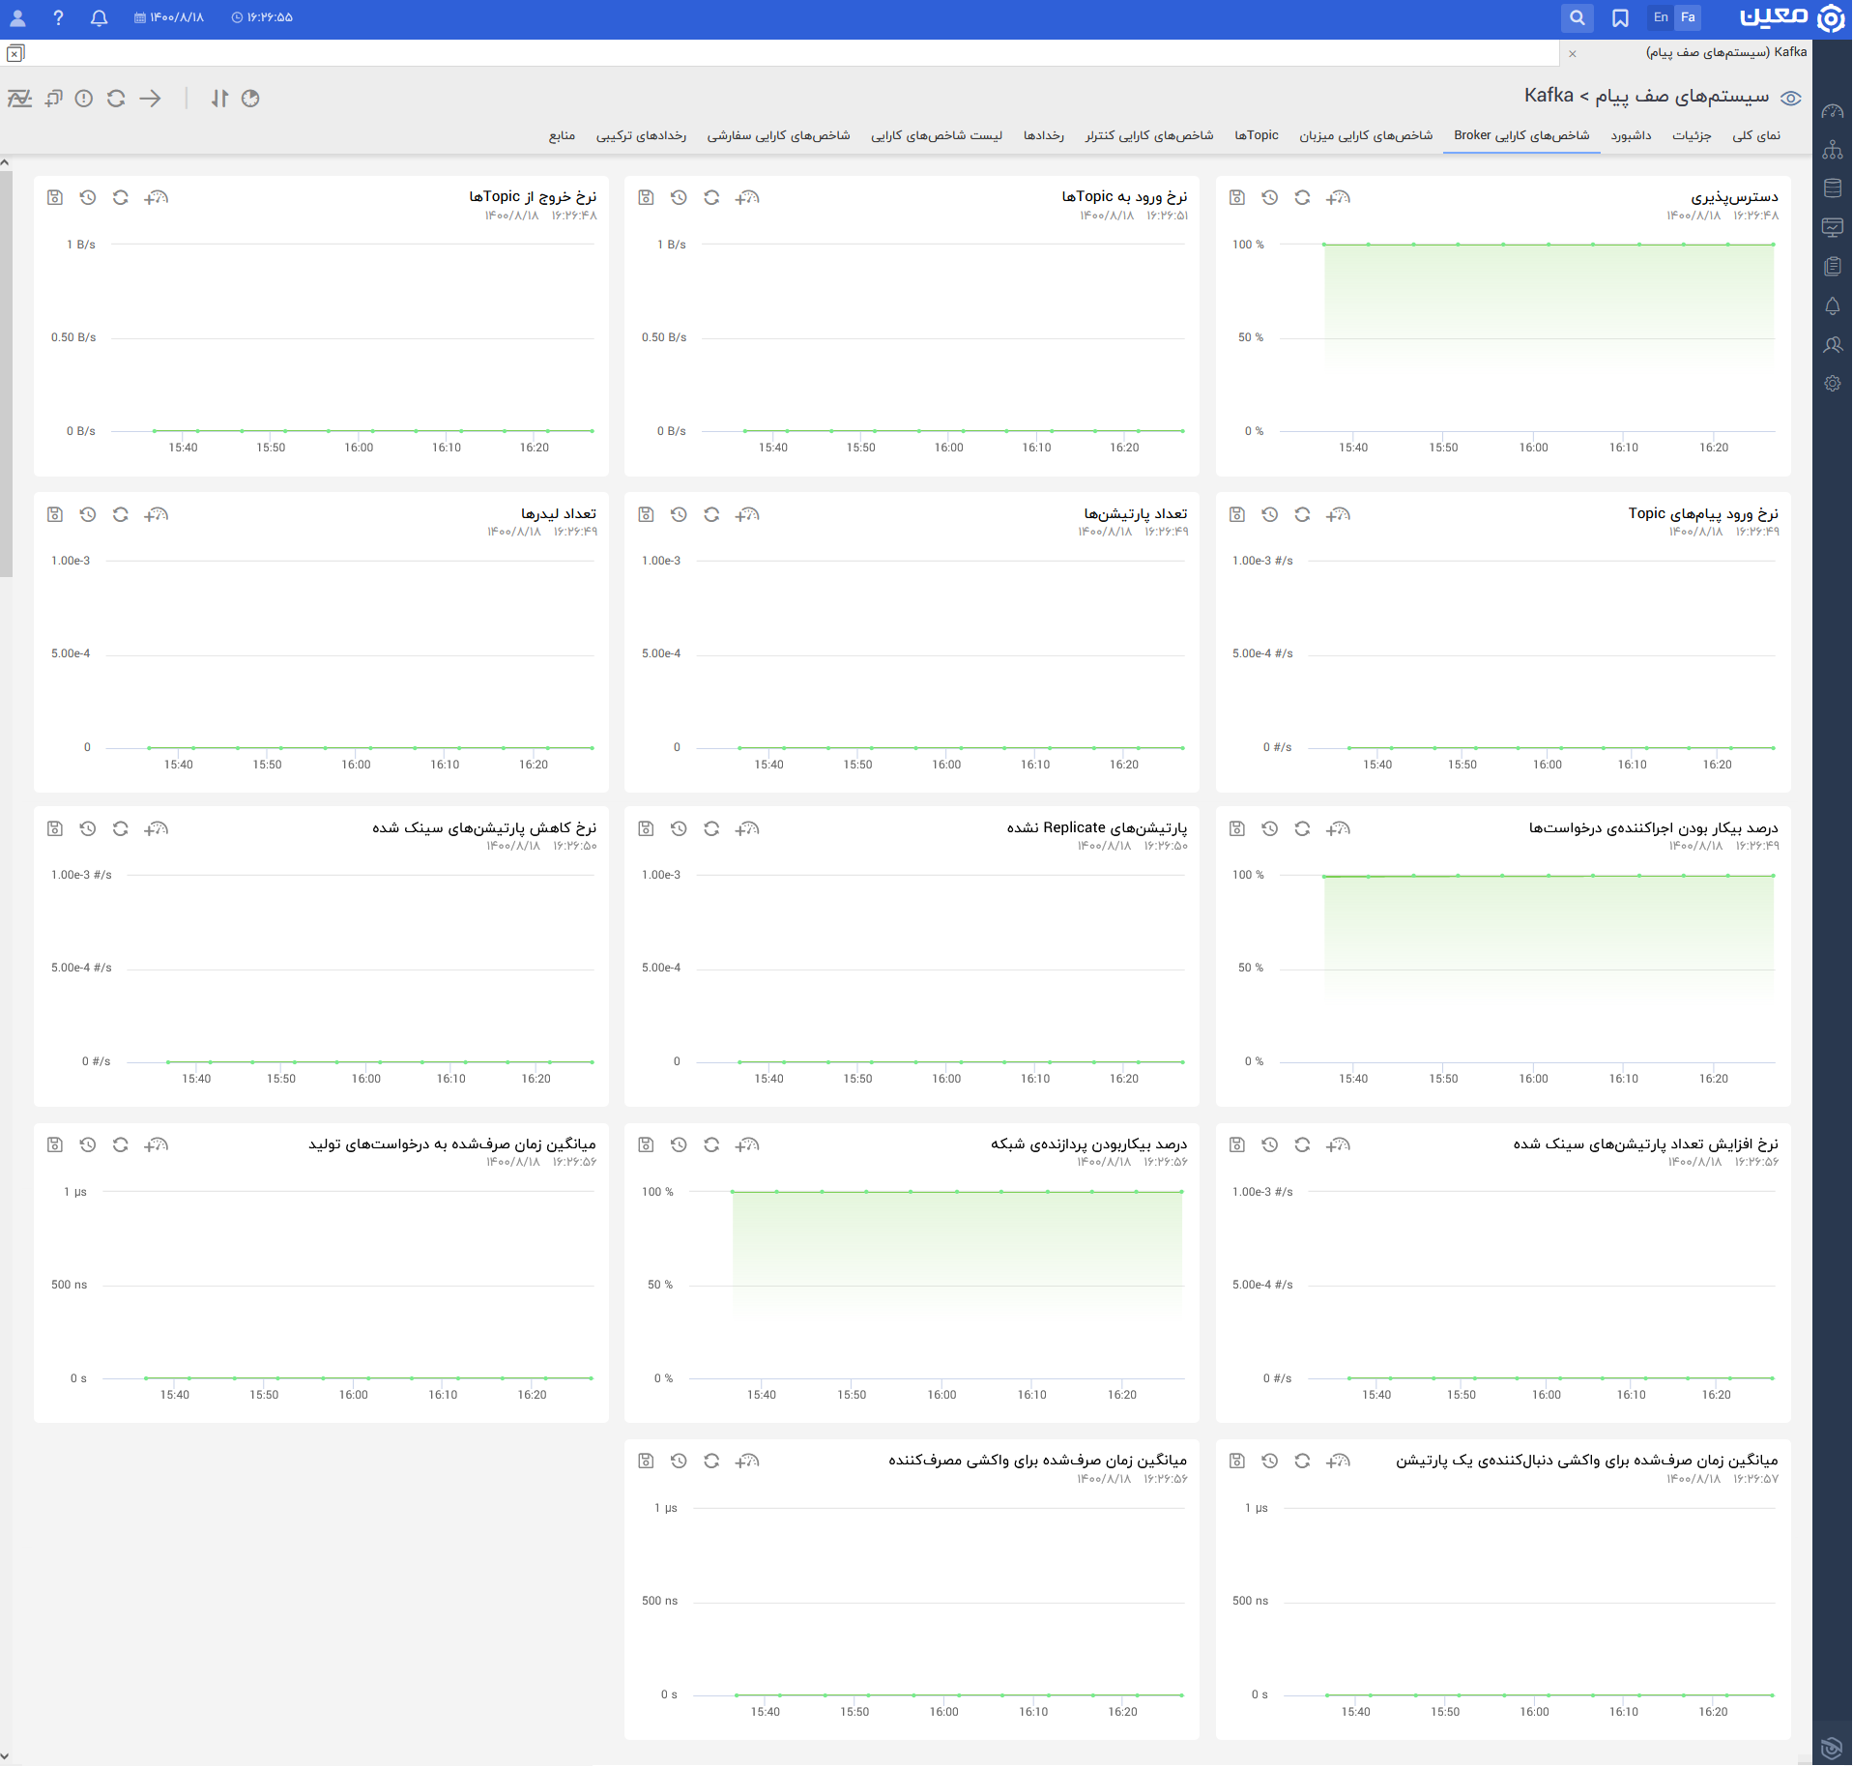This screenshot has height=1766, width=1853.
Task: Click the chart lines toolbar icon
Action: pos(19,98)
